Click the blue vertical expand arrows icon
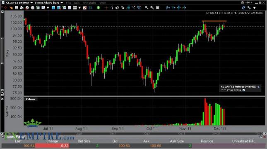267x149 pixels. [x=179, y=8]
